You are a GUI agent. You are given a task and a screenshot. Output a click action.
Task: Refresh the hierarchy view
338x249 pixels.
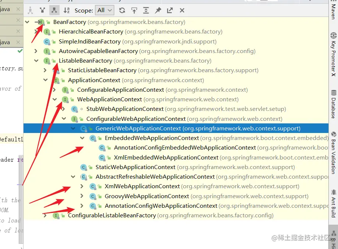click(x=122, y=10)
